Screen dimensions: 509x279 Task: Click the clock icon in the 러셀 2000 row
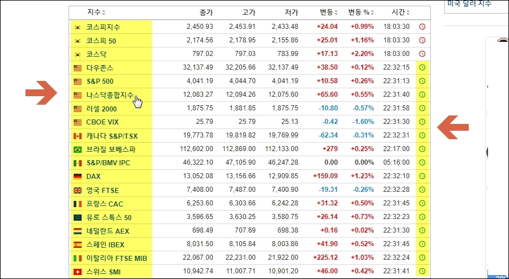coord(422,108)
